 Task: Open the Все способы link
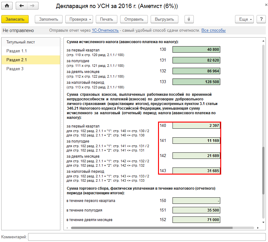click(213, 30)
